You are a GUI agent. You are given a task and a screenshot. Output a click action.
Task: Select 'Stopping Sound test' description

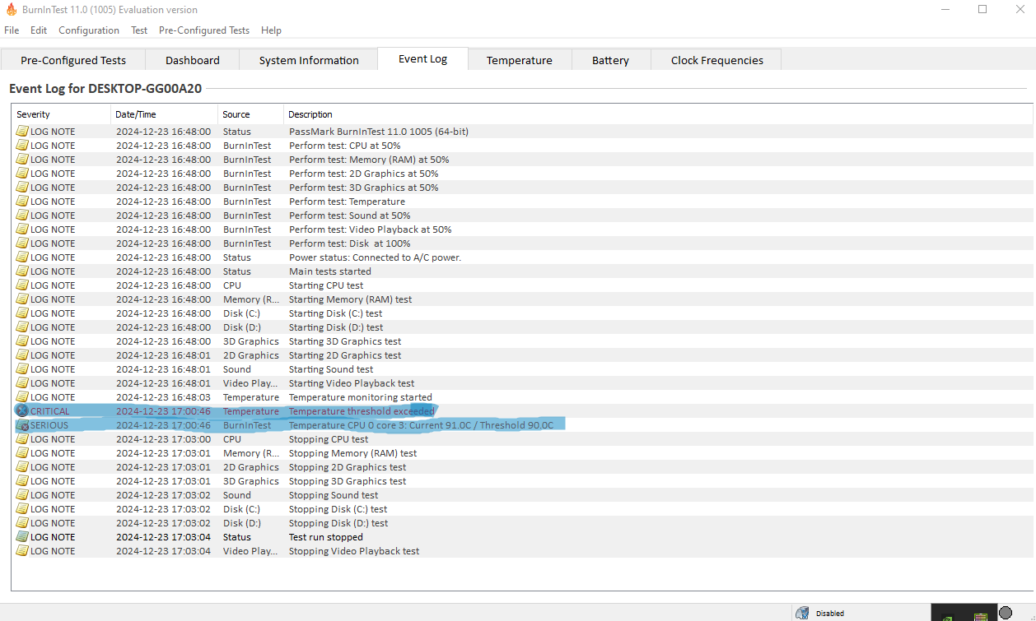tap(334, 495)
